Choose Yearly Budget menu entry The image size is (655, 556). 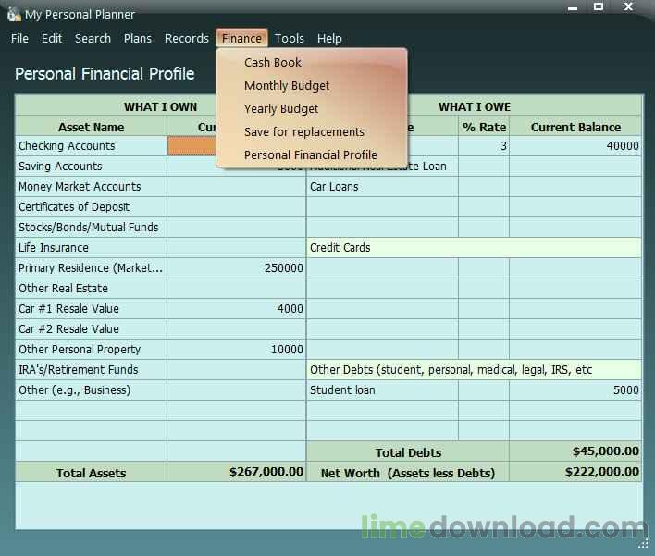pyautogui.click(x=281, y=109)
